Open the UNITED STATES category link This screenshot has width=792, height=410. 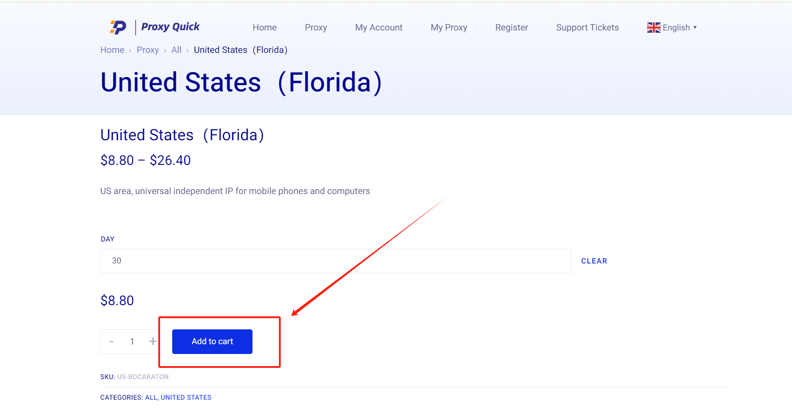(186, 397)
